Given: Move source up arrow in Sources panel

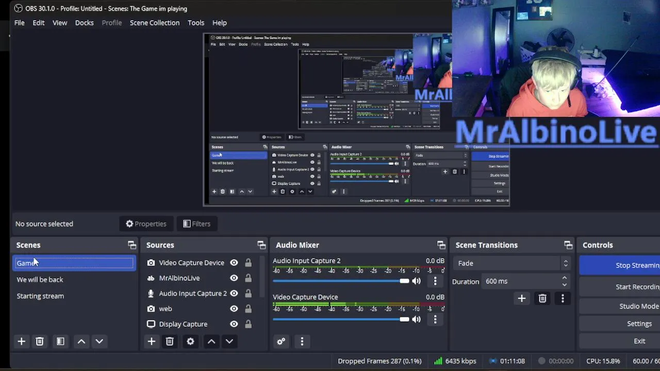Looking at the screenshot, I should pos(211,341).
